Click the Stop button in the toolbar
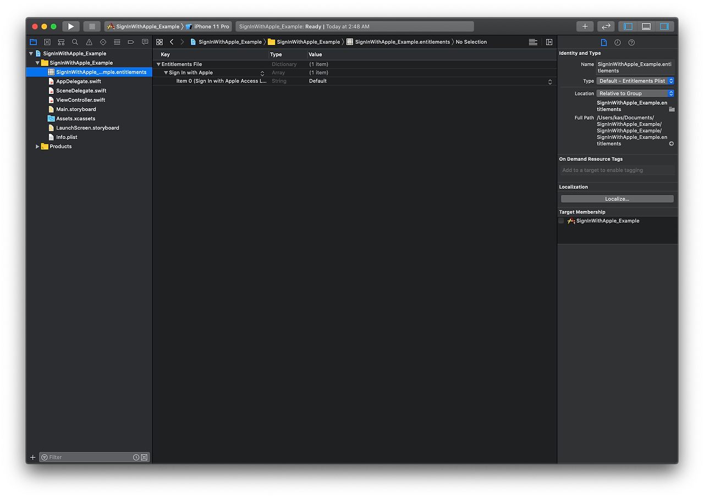 [x=92, y=26]
